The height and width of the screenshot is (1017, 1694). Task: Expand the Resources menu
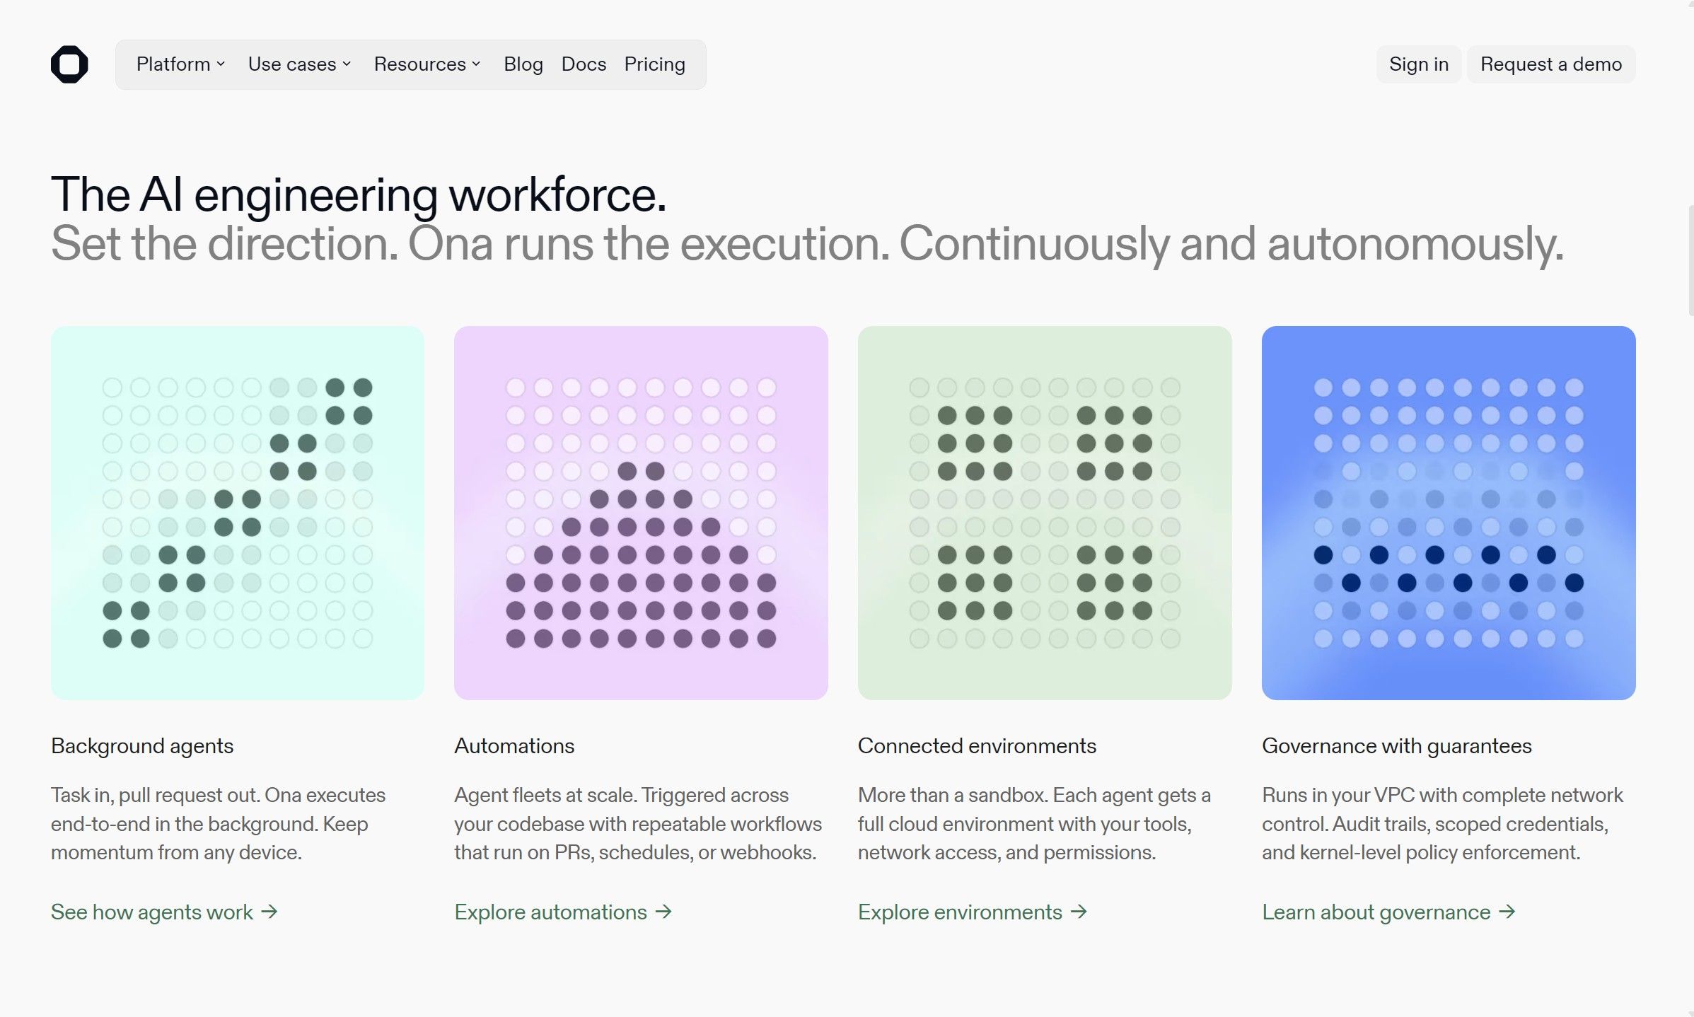coord(427,64)
